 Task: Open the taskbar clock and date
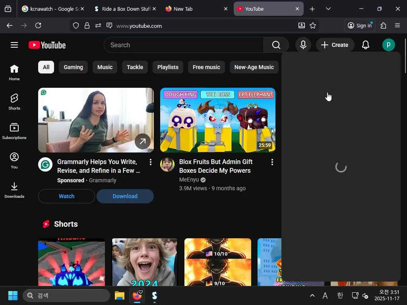point(387,295)
